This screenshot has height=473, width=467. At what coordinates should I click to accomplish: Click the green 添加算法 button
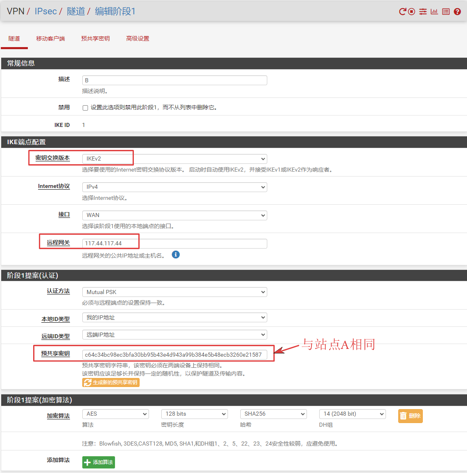pos(99,462)
